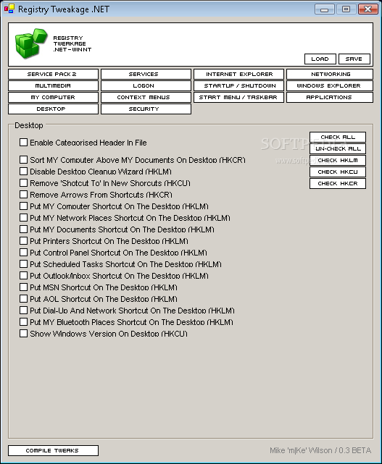Screen dimensions: 382x464
Task: Open Windows Explorer tweaks
Action: (330, 85)
